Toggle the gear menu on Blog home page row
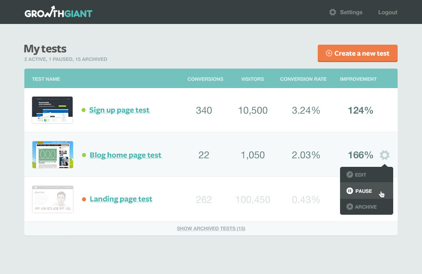The image size is (422, 274). click(385, 155)
